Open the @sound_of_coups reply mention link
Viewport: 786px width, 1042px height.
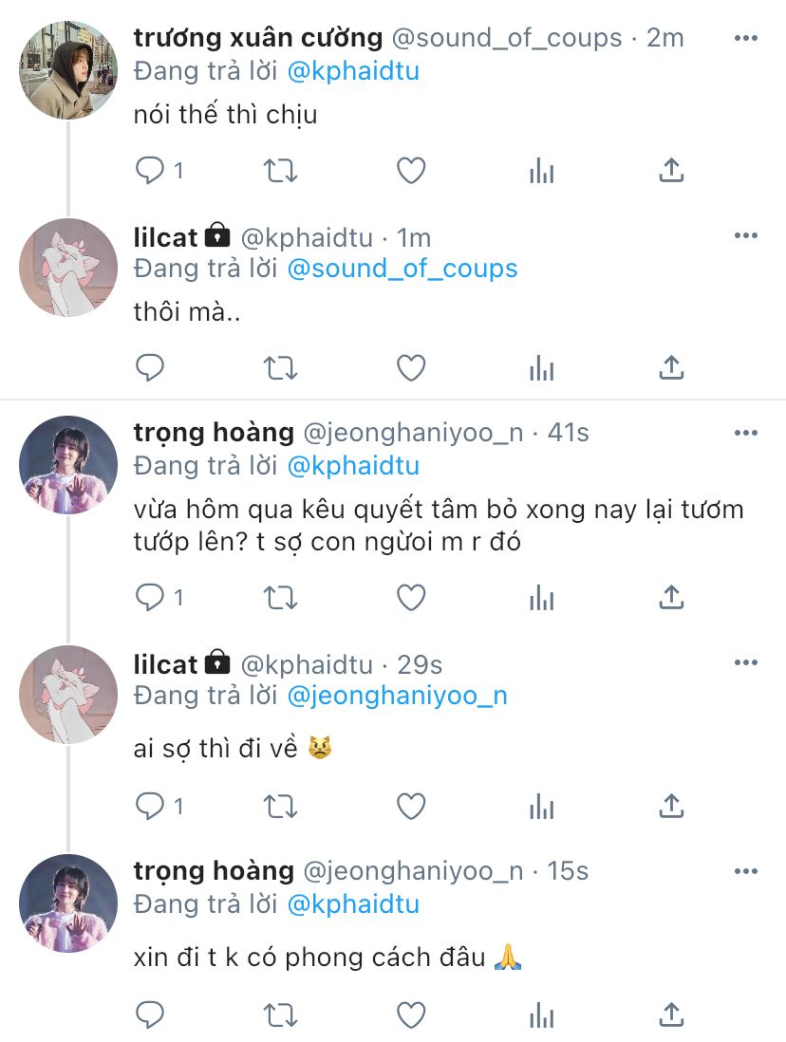point(402,268)
